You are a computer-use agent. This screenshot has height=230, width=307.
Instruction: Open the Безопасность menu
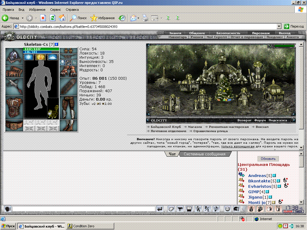tap(228, 33)
